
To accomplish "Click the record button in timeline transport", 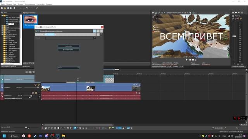I will click(43, 128).
